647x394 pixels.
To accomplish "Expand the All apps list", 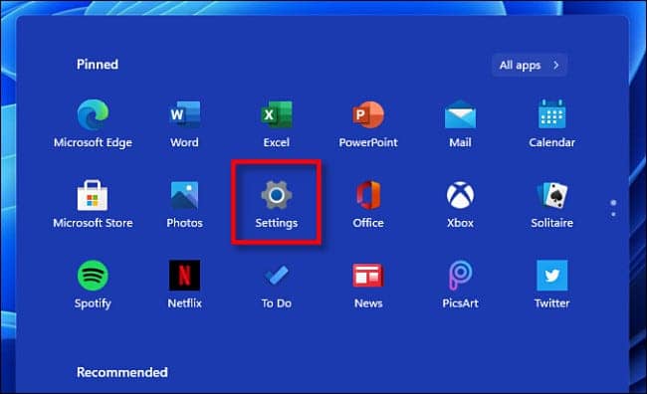I will click(x=530, y=65).
